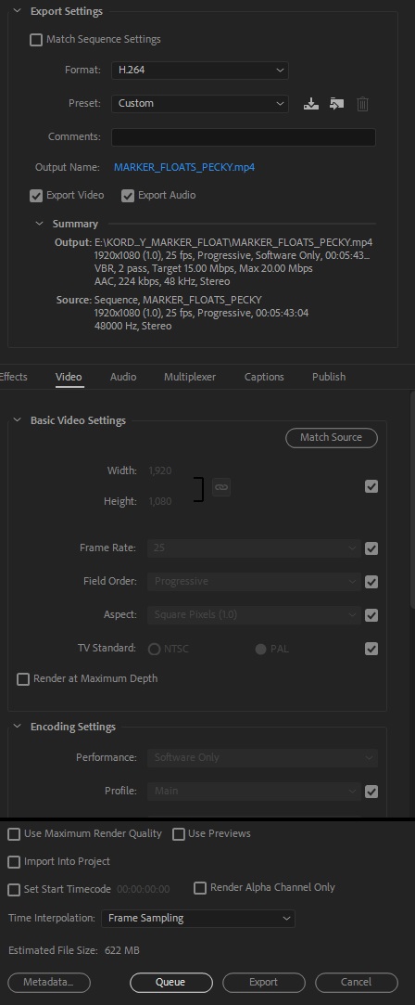The height and width of the screenshot is (1005, 415).
Task: Uncheck the Export Audio checkbox
Action: [x=128, y=196]
